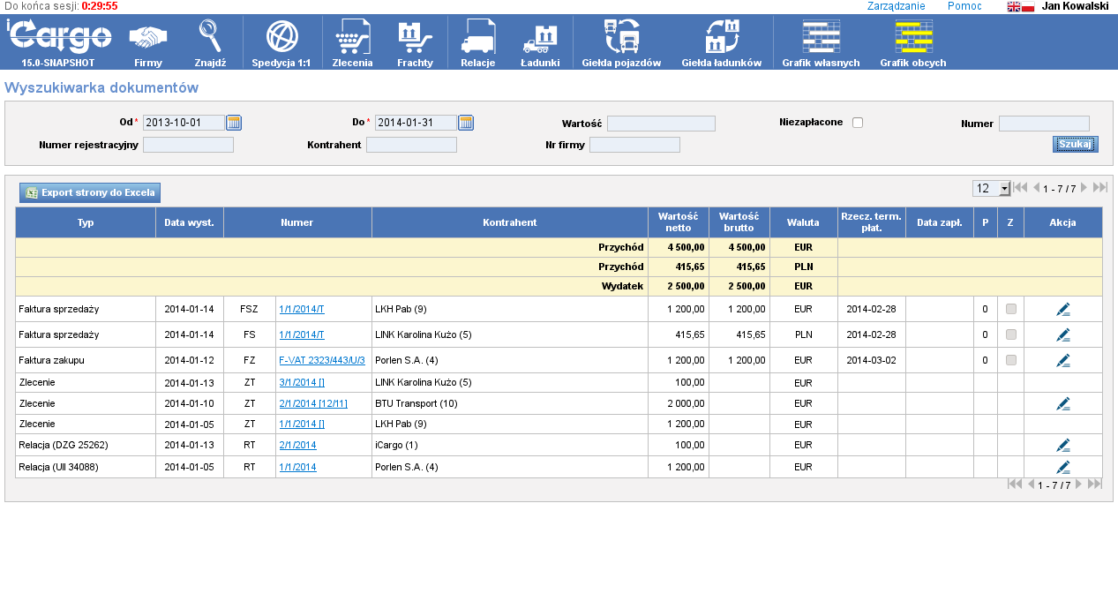
Task: Toggle the Niezapłacone checkbox
Action: click(857, 123)
